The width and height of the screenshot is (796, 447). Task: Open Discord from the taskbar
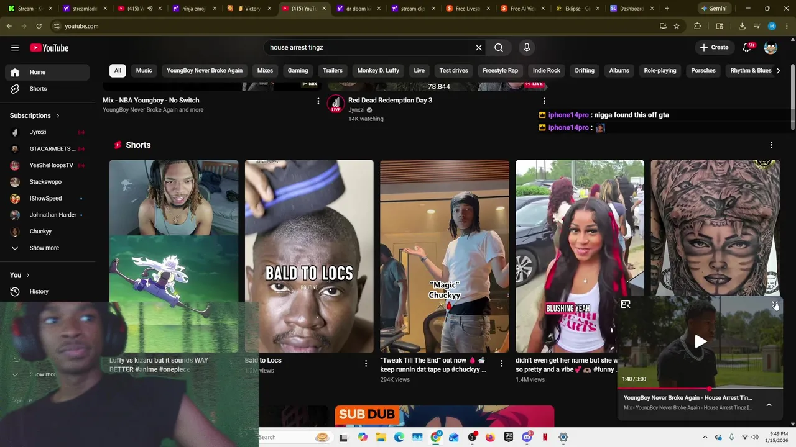[x=527, y=437]
